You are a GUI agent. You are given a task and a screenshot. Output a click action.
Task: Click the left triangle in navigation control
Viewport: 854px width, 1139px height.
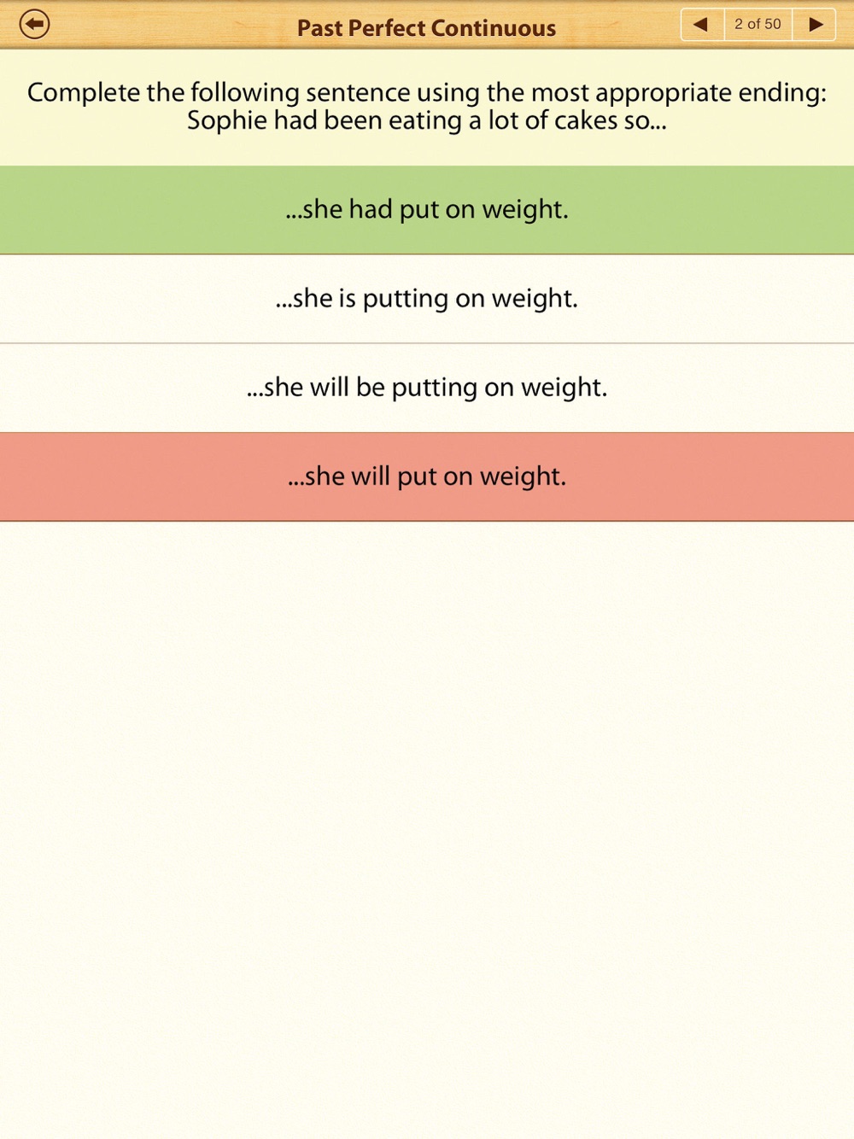701,24
